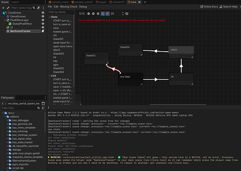Screen dimensions: 241x171
Task: Click the FileSystem split mode toggle icon
Action: point(43,103)
